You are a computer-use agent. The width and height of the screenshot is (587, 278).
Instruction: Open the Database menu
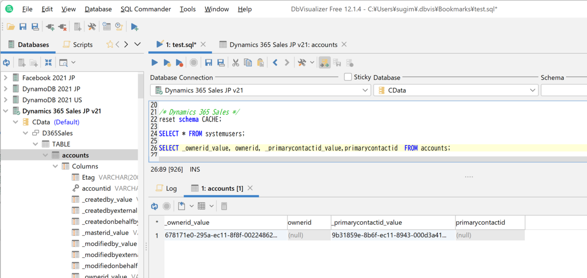[x=98, y=9]
